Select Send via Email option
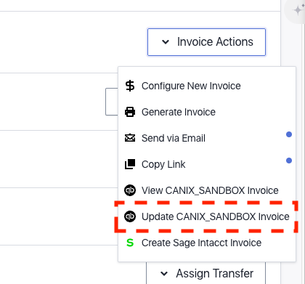305x284 pixels. coord(207,138)
